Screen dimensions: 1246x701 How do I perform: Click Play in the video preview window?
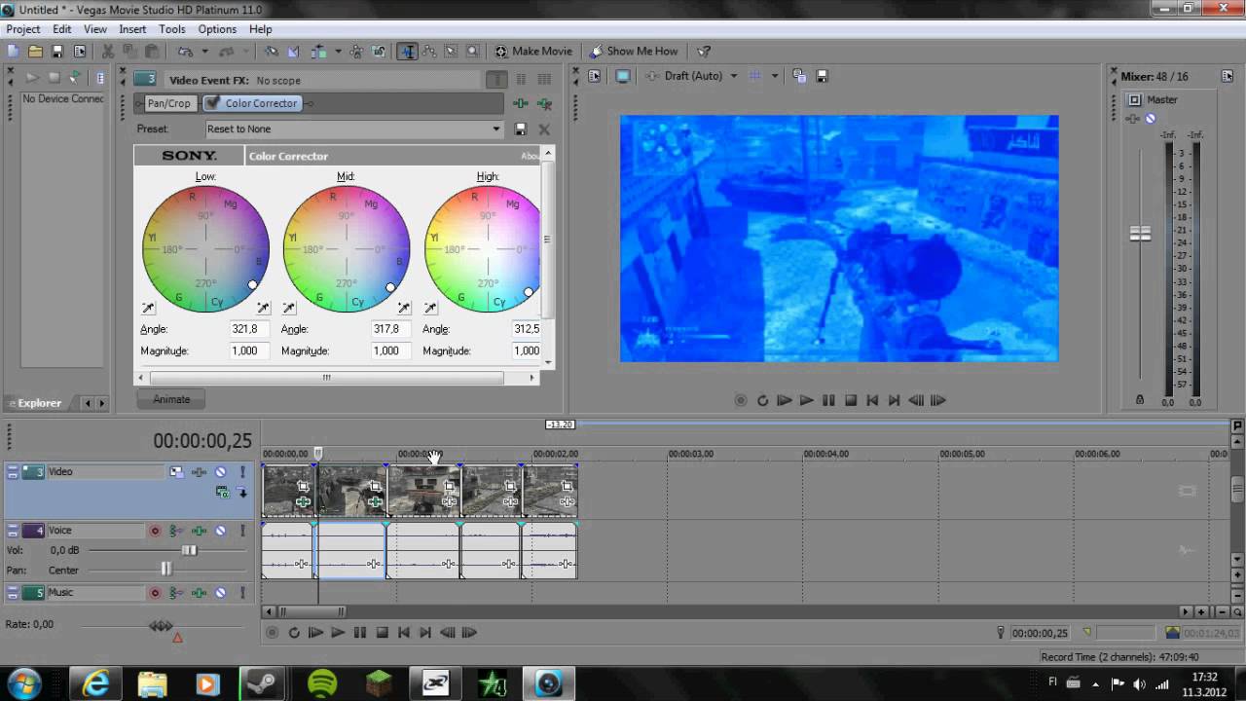[x=807, y=400]
